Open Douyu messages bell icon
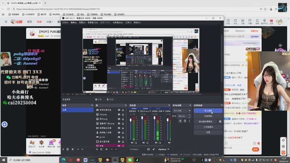Image resolution: width=290 pixels, height=163 pixels. tap(257, 22)
